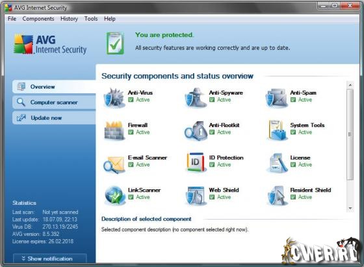Click the components list scrollbar thumb

tap(350, 134)
